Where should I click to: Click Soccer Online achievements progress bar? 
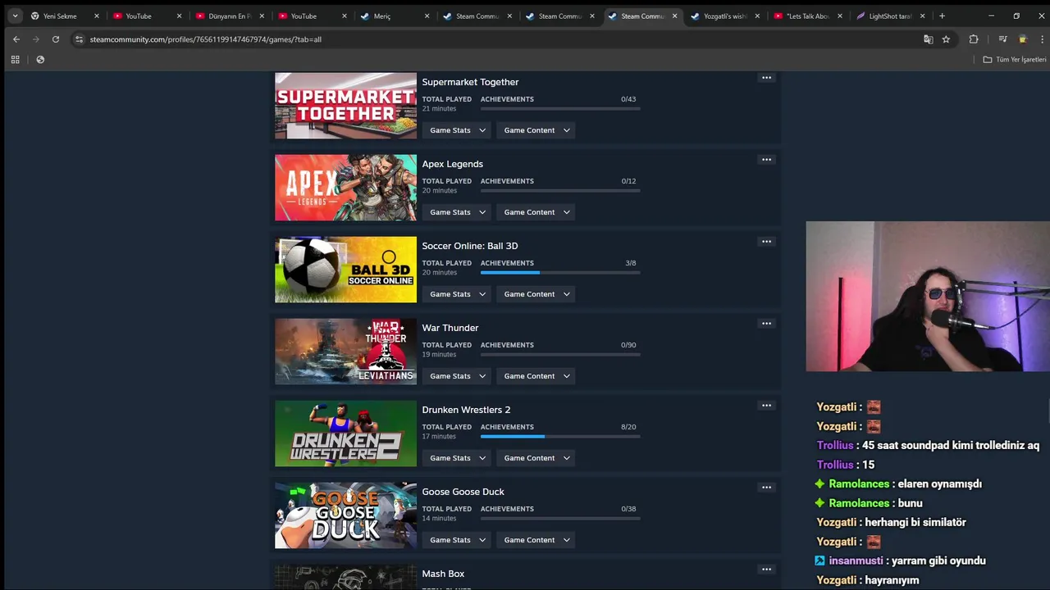tap(560, 272)
